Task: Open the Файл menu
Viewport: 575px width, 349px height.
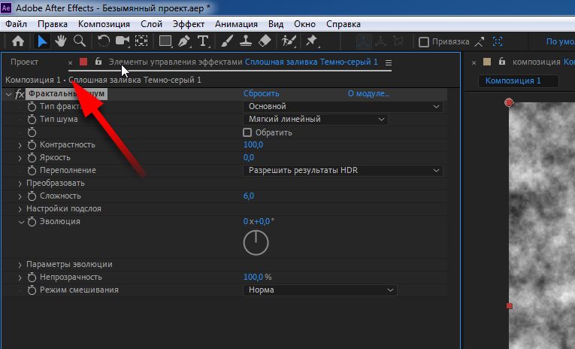Action: pyautogui.click(x=16, y=24)
